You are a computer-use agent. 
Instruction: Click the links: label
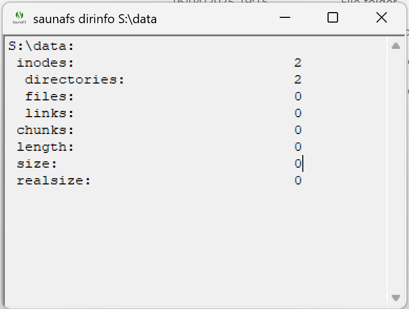tap(49, 114)
